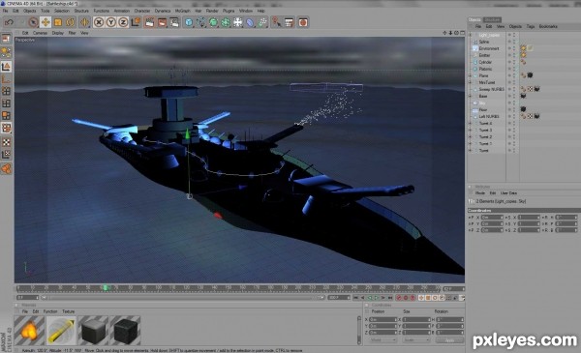Toggle the Y axis lock

[x=110, y=22]
